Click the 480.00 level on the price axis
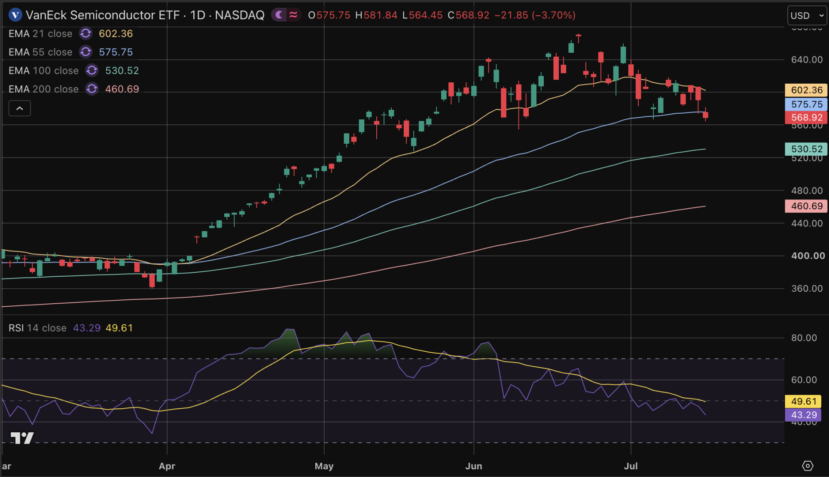 807,190
